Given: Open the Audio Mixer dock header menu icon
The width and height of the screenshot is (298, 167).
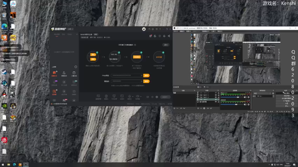Looking at the screenshot, I should point(250,91).
